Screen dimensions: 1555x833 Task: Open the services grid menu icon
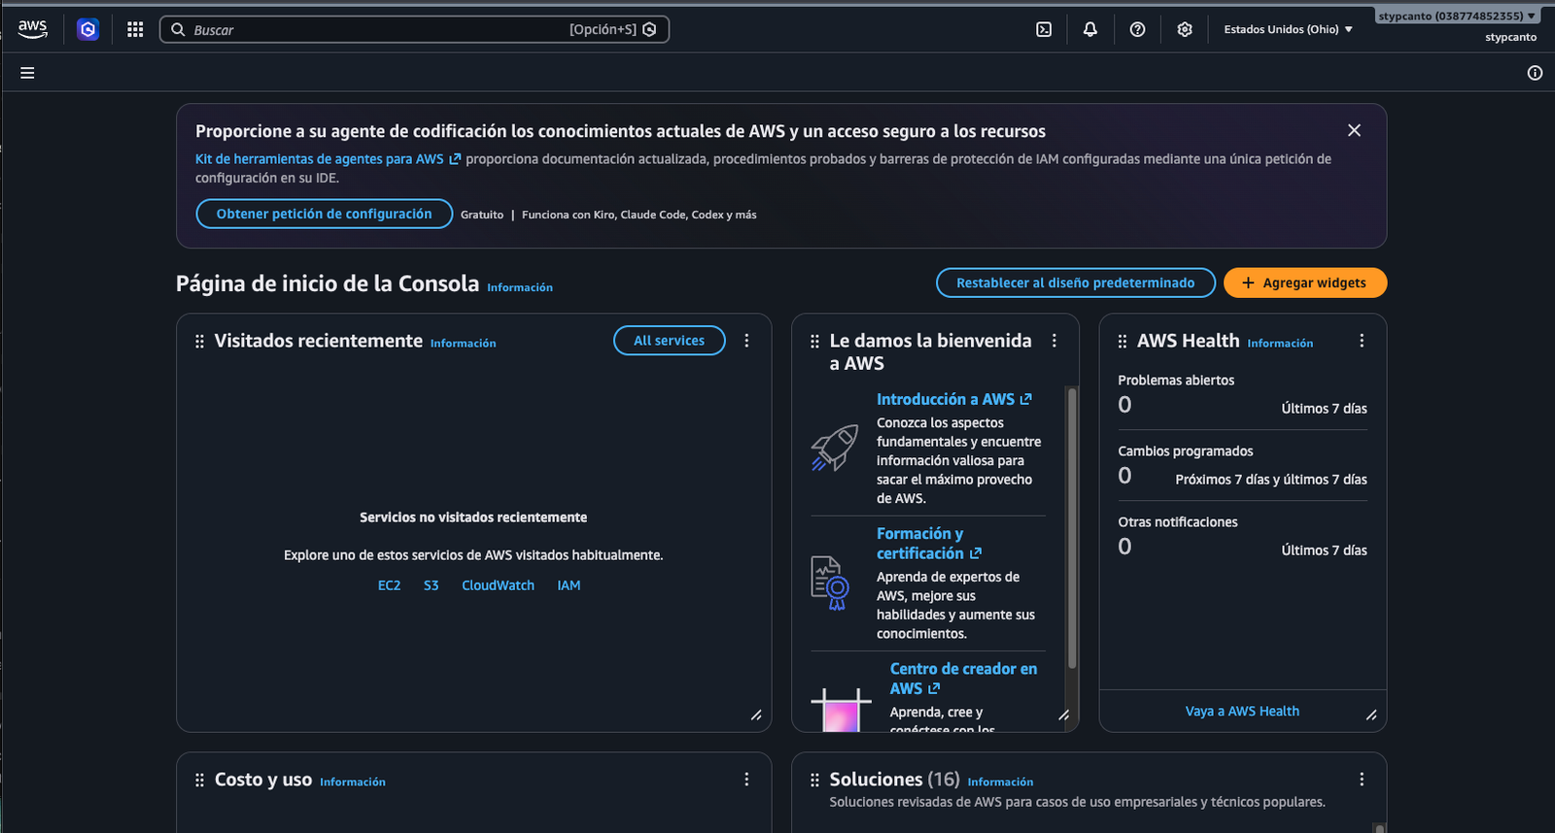click(x=135, y=29)
